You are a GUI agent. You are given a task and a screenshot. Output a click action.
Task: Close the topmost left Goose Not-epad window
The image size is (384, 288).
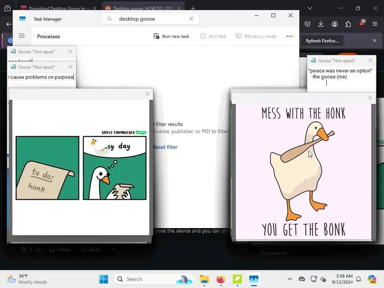70,51
